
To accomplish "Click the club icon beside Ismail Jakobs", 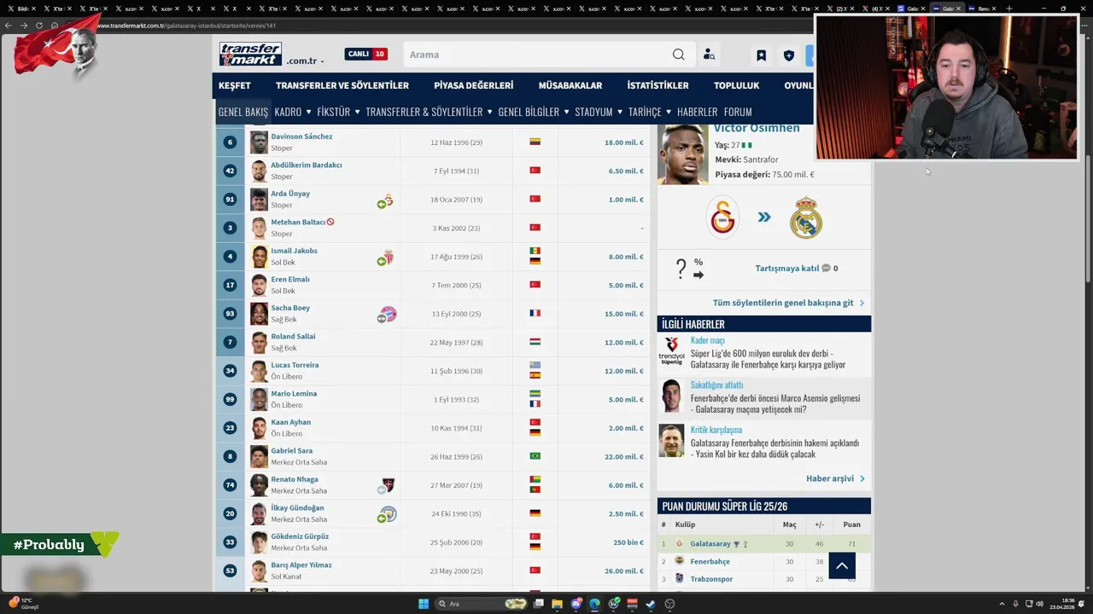I will (386, 258).
